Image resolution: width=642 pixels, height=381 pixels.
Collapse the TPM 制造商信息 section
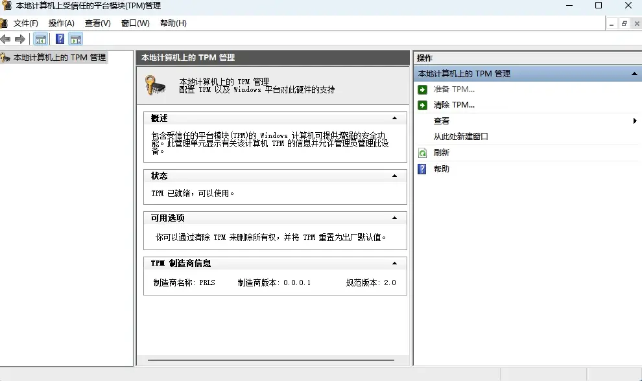(395, 264)
